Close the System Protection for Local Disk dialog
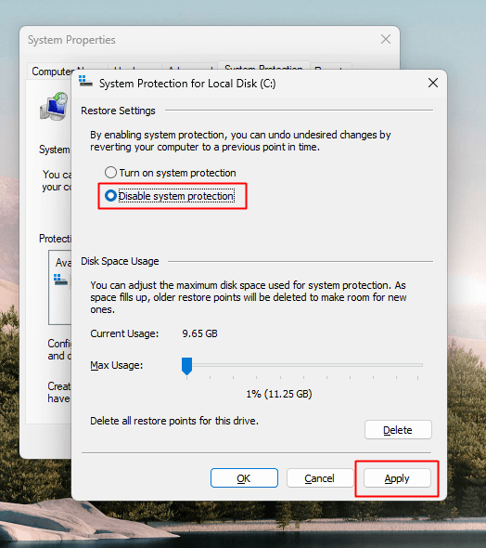Viewport: 486px width, 548px height. [x=433, y=84]
